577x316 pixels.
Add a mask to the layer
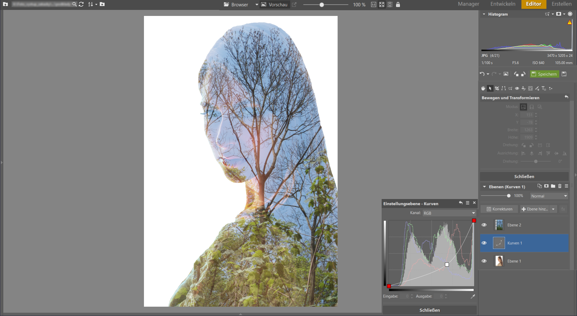546,186
